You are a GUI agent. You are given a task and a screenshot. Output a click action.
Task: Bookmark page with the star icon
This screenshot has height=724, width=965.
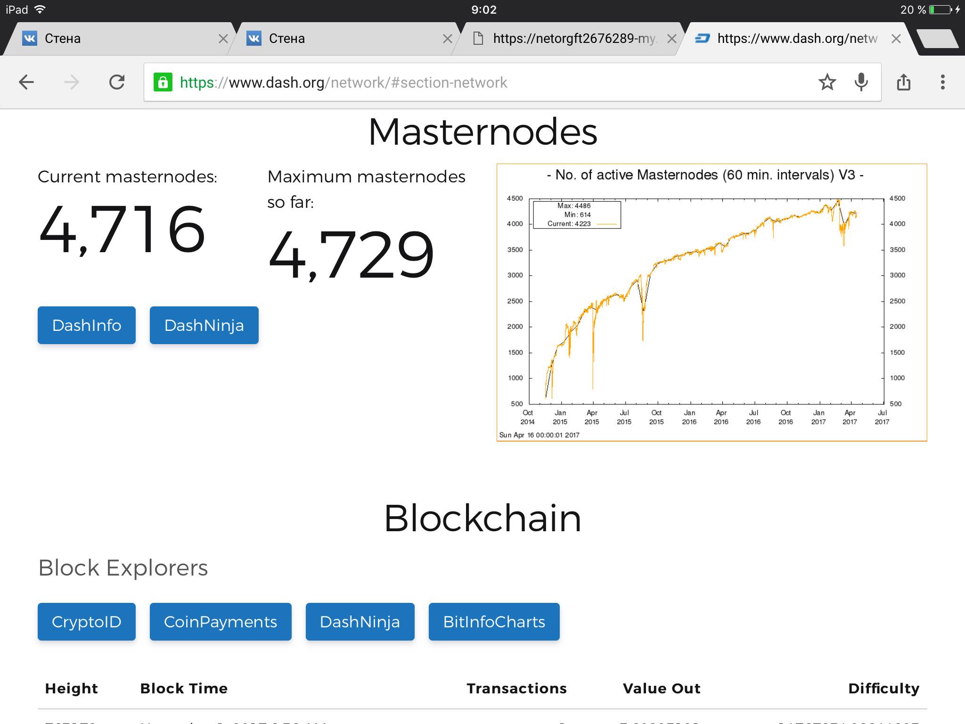pos(827,82)
